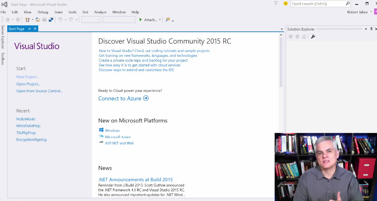Open the Solution Configurations combo box

pyautogui.click(x=91, y=20)
